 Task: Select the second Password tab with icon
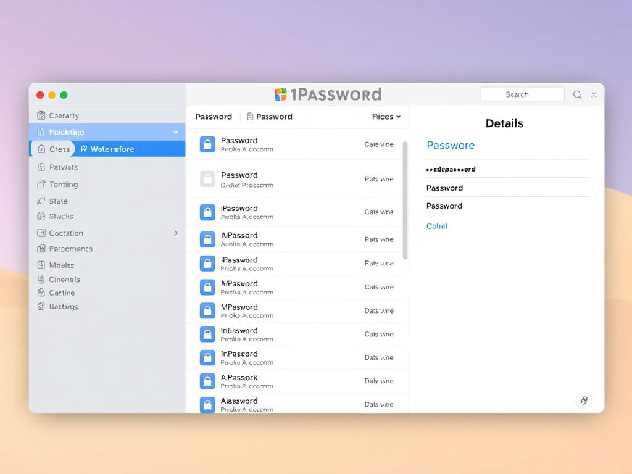click(270, 117)
